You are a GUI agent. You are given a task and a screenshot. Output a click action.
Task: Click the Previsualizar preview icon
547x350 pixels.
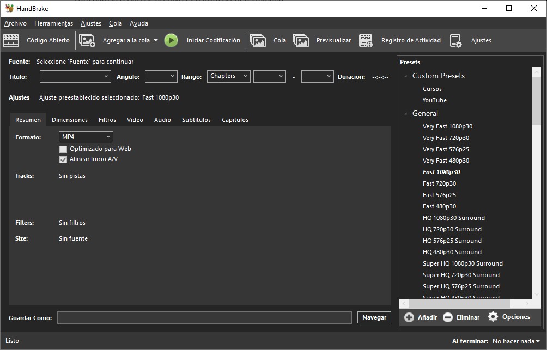(301, 40)
